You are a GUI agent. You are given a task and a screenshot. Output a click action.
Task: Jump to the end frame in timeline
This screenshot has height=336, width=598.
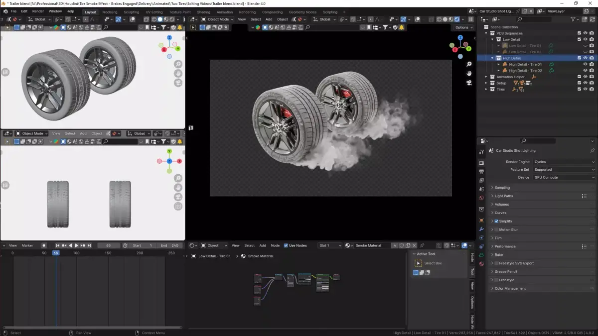click(89, 245)
